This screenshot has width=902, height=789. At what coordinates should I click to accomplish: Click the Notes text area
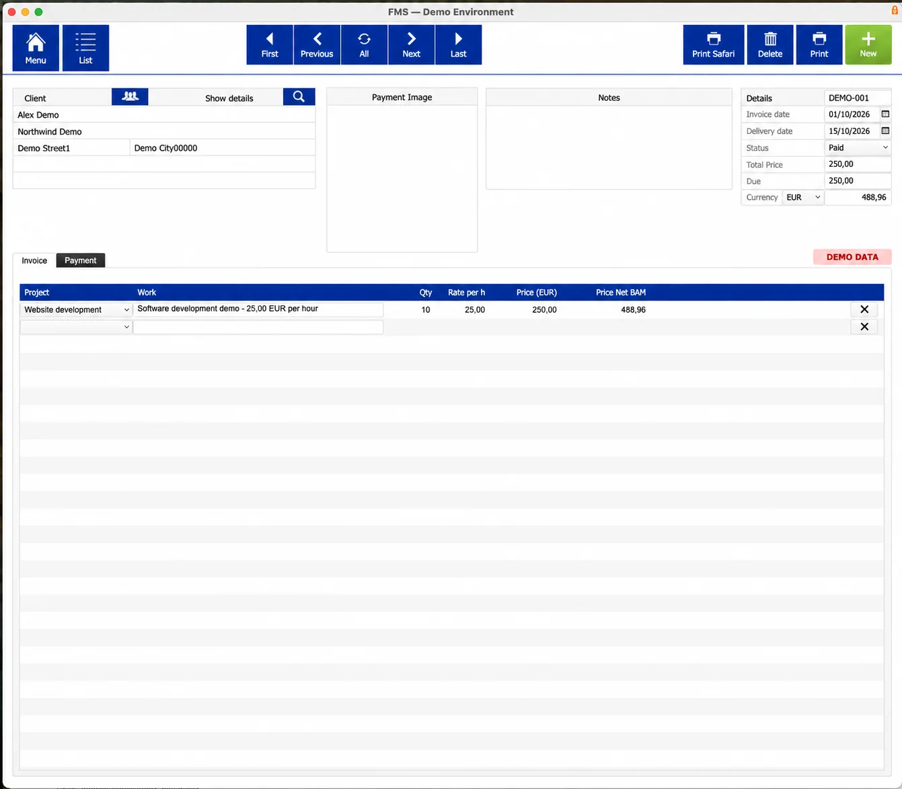tap(609, 147)
